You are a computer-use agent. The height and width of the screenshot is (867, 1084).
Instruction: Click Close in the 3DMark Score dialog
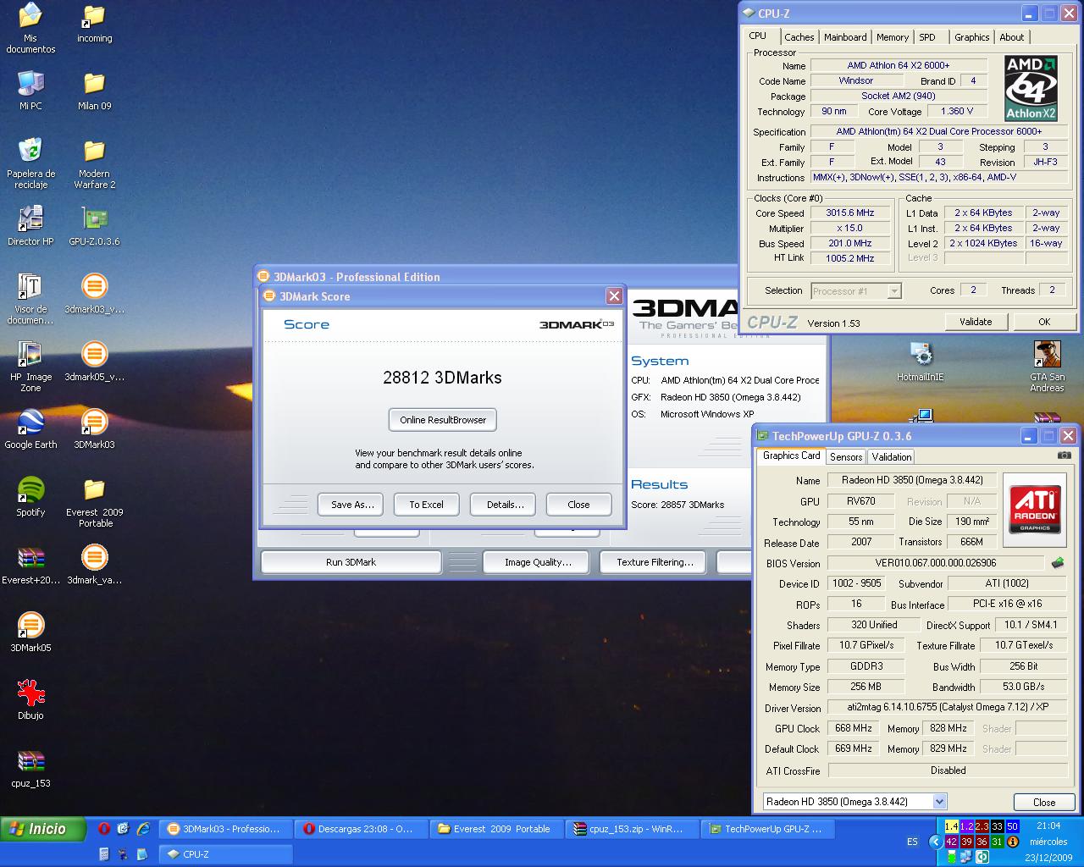pos(578,505)
